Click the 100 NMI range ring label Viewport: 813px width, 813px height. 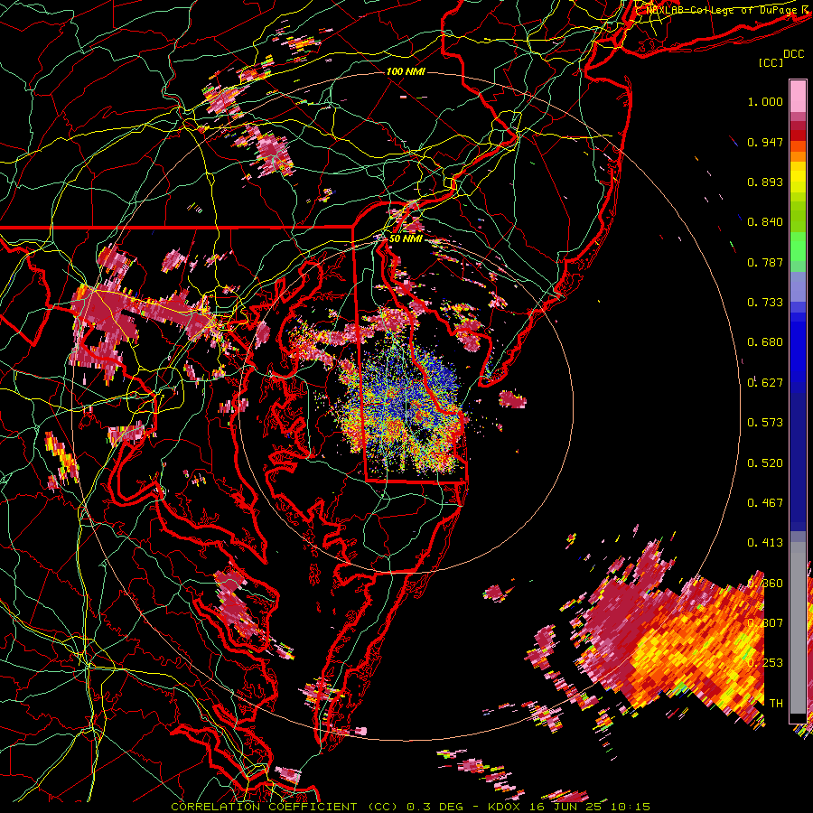406,71
